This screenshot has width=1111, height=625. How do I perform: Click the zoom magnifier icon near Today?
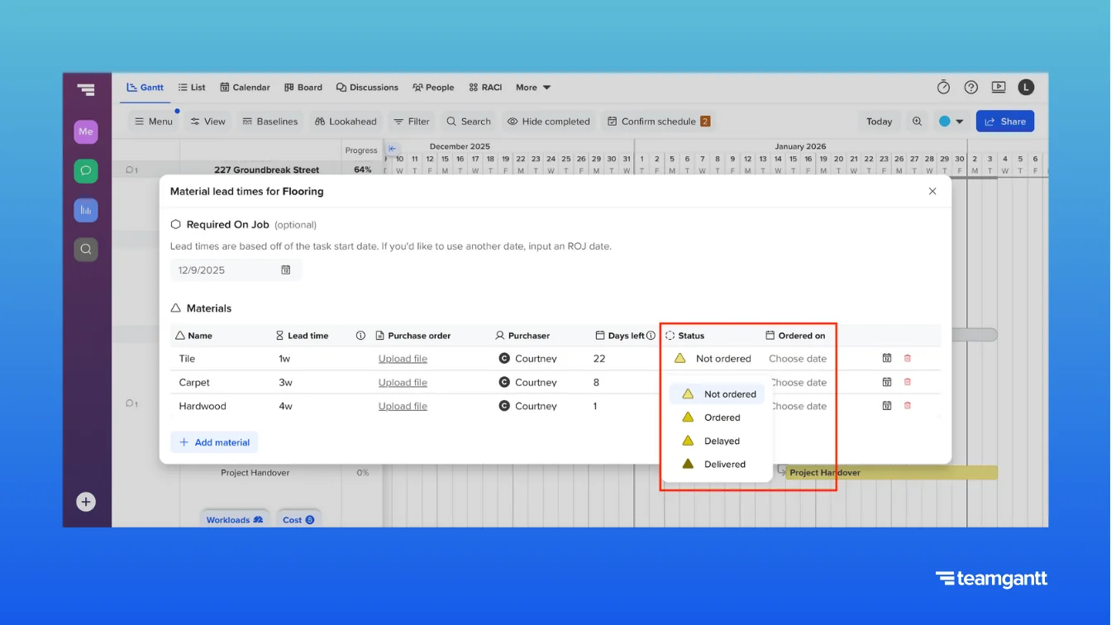point(917,121)
